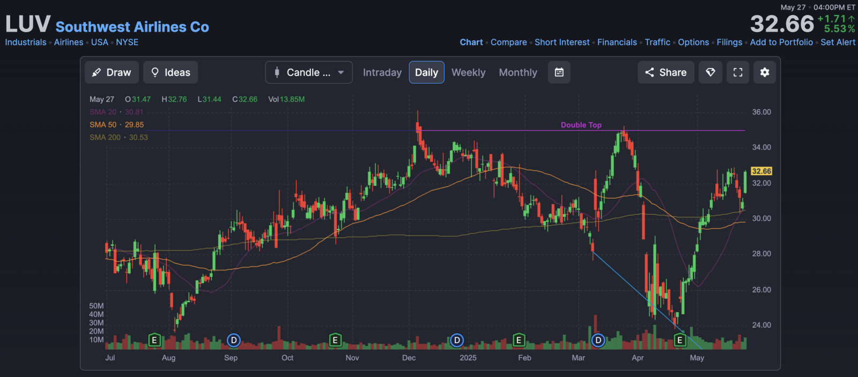The height and width of the screenshot is (377, 858).
Task: Open the date range calendar icon
Action: pos(559,72)
